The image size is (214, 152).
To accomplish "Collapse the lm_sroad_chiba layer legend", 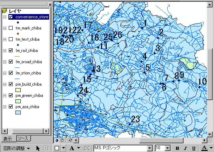I will [x=5, y=62].
